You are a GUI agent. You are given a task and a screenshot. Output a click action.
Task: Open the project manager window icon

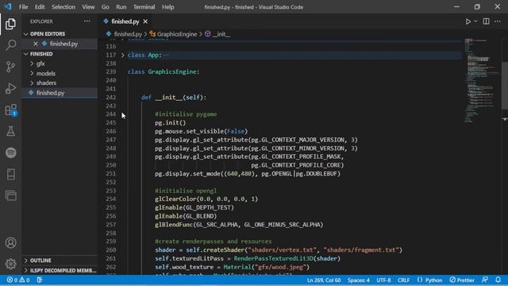[10, 195]
